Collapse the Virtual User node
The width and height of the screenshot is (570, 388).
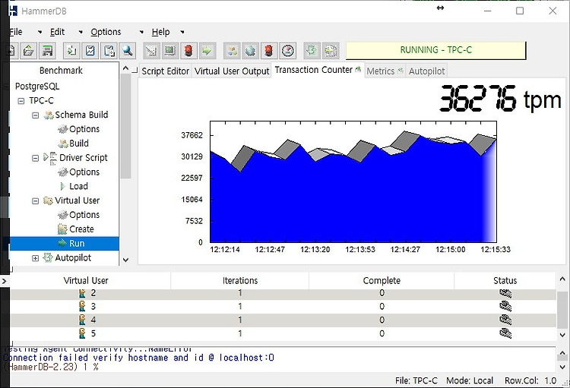[x=35, y=201]
